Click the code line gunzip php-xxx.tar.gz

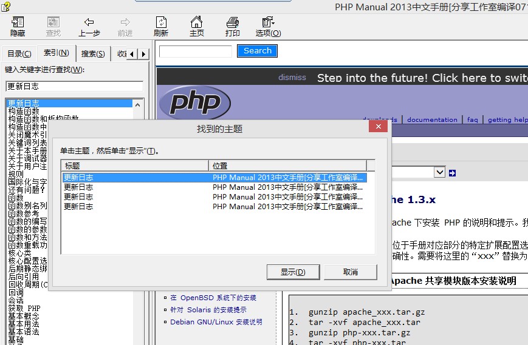click(359, 333)
